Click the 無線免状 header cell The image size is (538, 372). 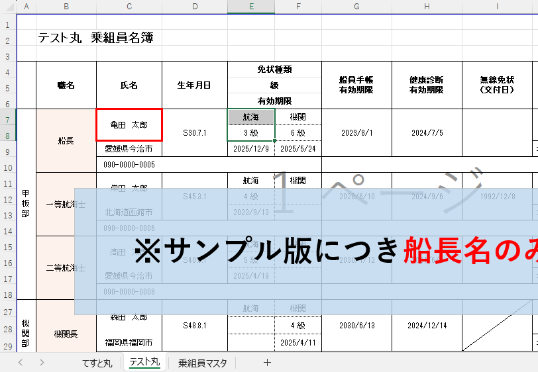click(497, 85)
